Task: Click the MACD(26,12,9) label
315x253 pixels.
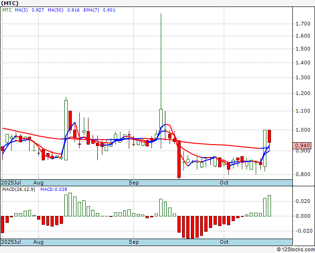Action: pos(19,190)
